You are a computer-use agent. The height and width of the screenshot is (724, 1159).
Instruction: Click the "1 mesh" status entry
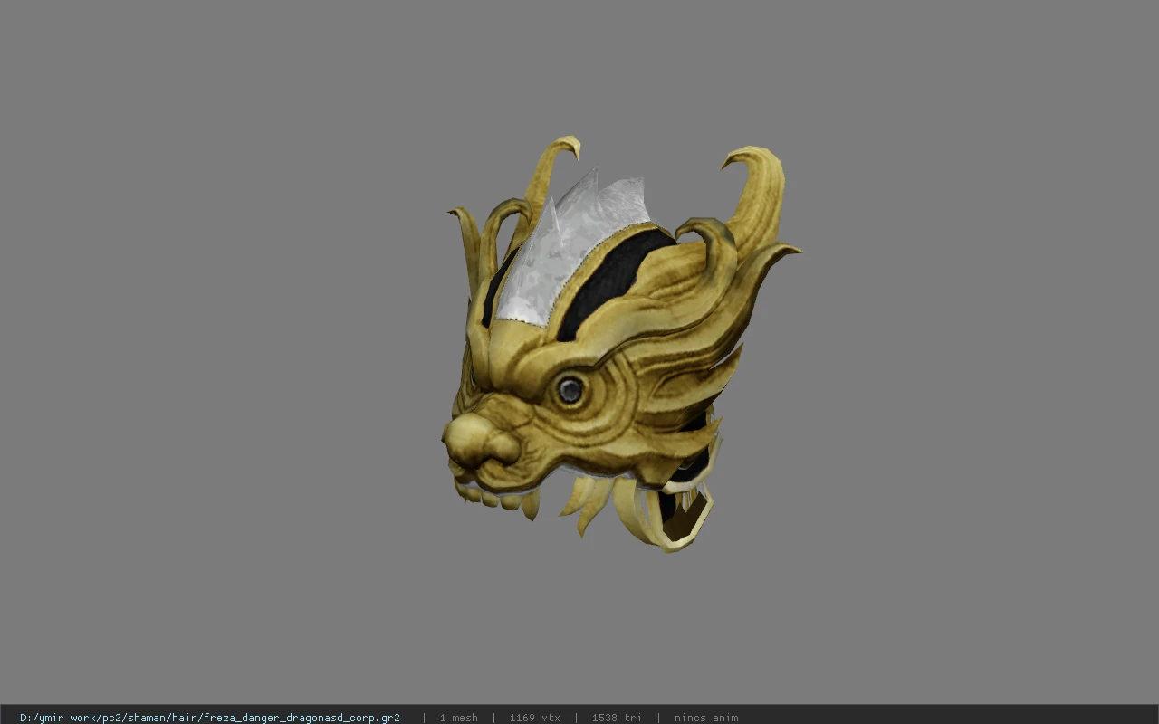(458, 718)
